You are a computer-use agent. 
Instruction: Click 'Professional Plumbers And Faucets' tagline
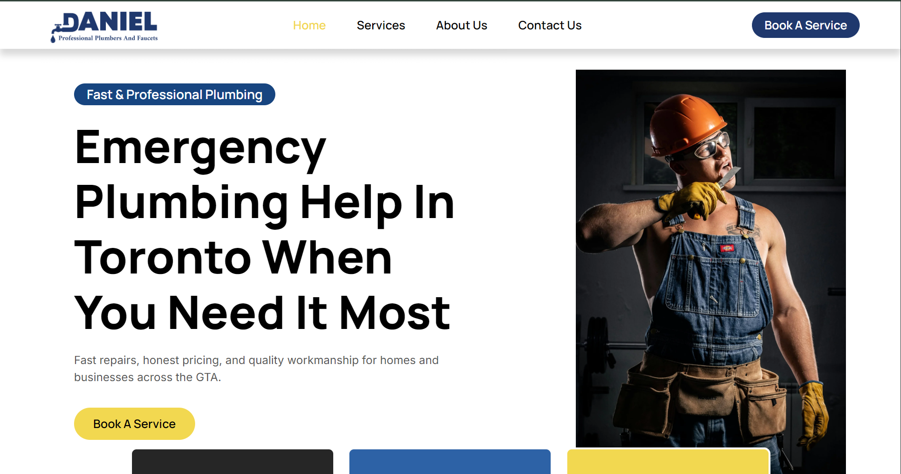pyautogui.click(x=108, y=38)
